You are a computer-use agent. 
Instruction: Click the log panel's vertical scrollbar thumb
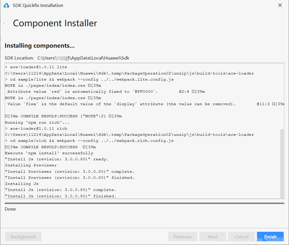coord(282,163)
